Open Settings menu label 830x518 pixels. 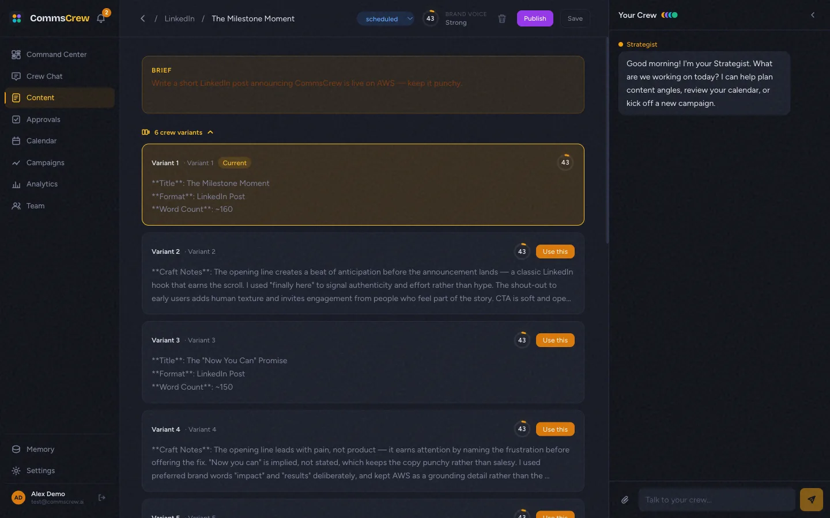41,471
